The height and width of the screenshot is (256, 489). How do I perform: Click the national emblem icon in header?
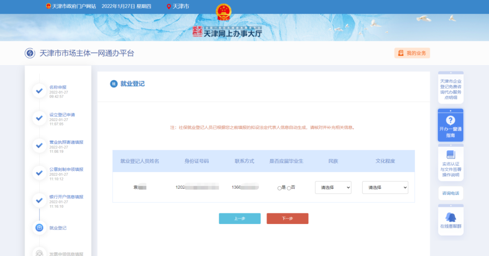click(x=224, y=13)
